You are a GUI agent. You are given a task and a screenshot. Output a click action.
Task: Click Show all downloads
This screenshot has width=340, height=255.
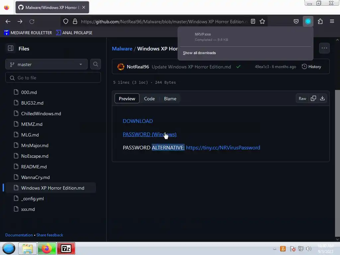(199, 53)
